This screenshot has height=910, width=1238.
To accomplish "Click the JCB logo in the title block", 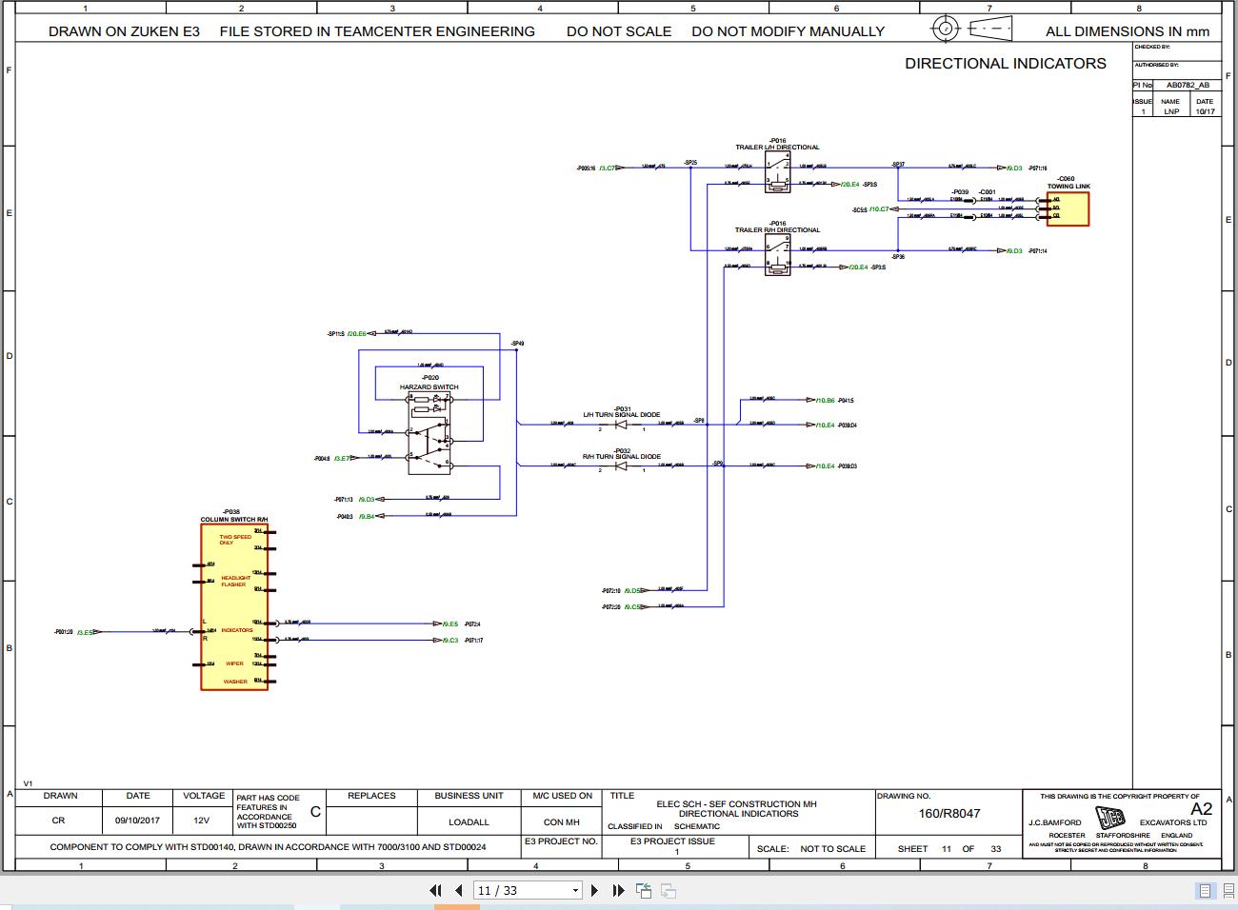I will tap(1111, 817).
